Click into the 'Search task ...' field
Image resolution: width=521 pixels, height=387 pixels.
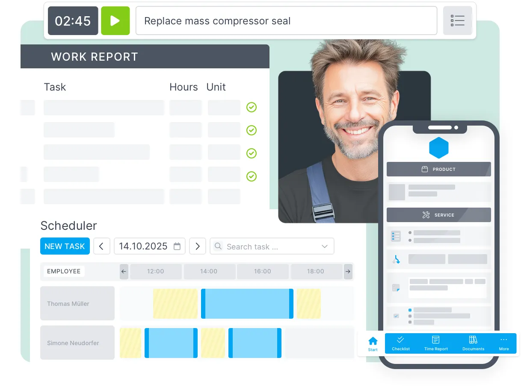coord(272,246)
